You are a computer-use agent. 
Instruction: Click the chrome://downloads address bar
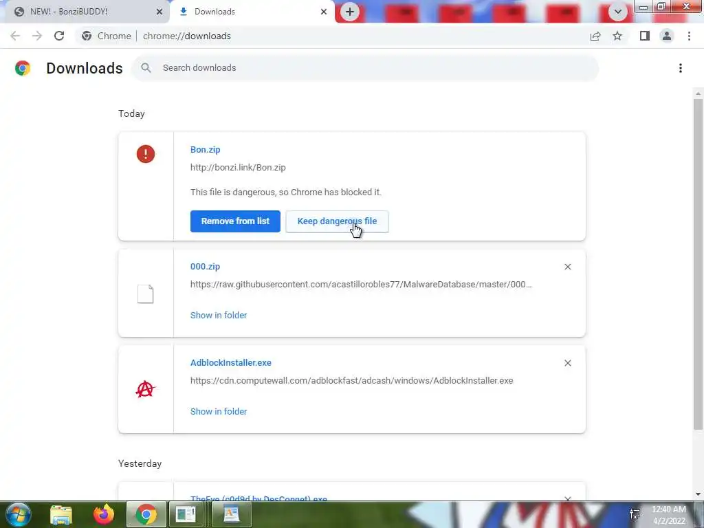pyautogui.click(x=186, y=36)
